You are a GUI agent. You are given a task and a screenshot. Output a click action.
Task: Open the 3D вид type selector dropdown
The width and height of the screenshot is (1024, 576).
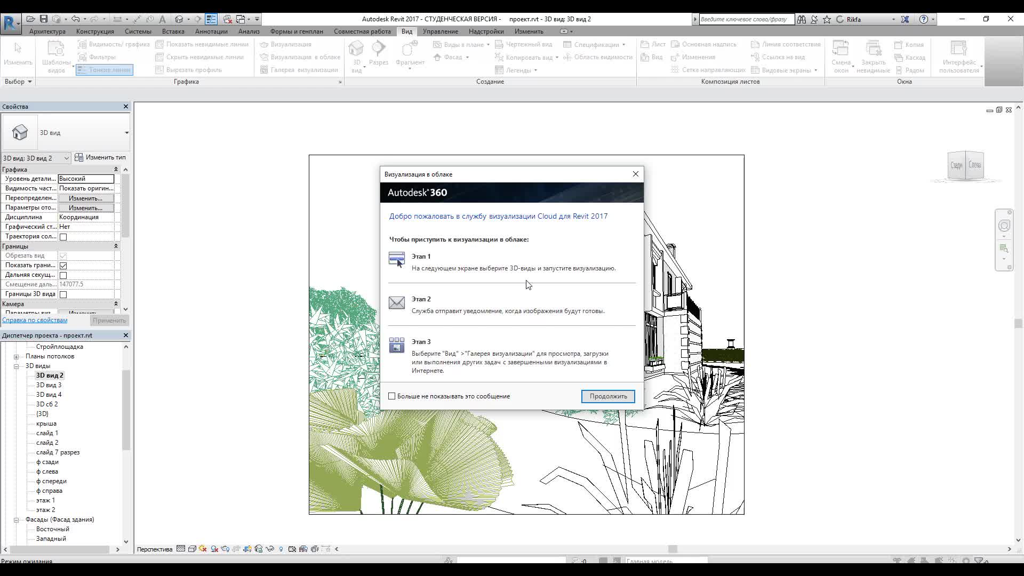[126, 133]
